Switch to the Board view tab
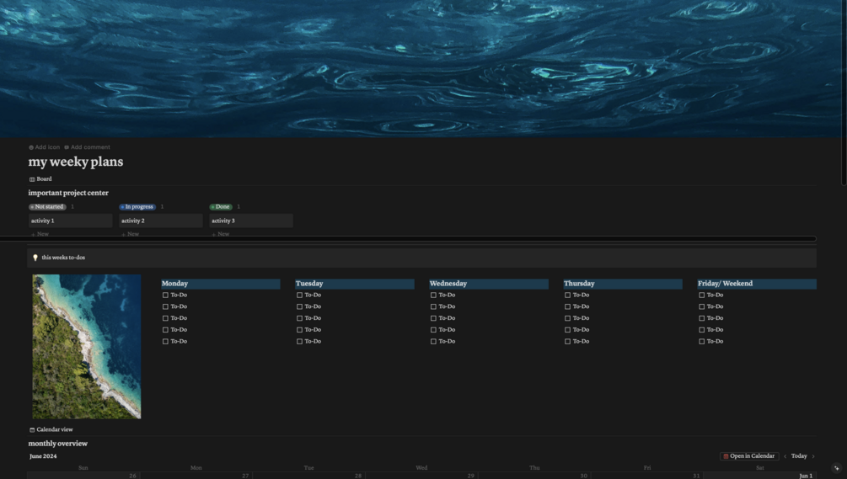 [40, 179]
